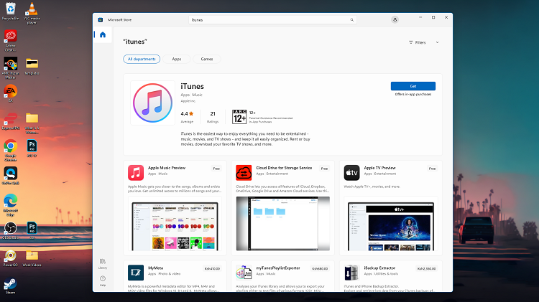Click the Apple Inc. publisher name
The height and width of the screenshot is (302, 539).
click(188, 101)
